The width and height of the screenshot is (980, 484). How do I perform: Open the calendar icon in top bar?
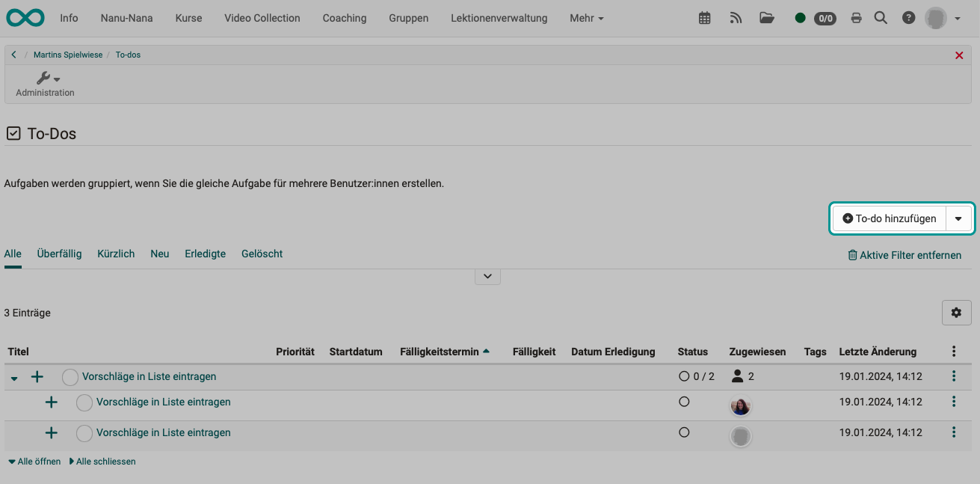(x=704, y=19)
